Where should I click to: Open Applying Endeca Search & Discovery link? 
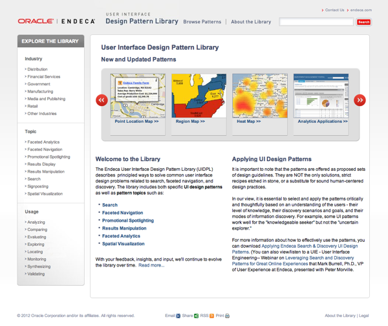[295, 249]
